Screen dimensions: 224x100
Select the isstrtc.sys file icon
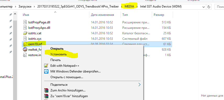coord(25,38)
